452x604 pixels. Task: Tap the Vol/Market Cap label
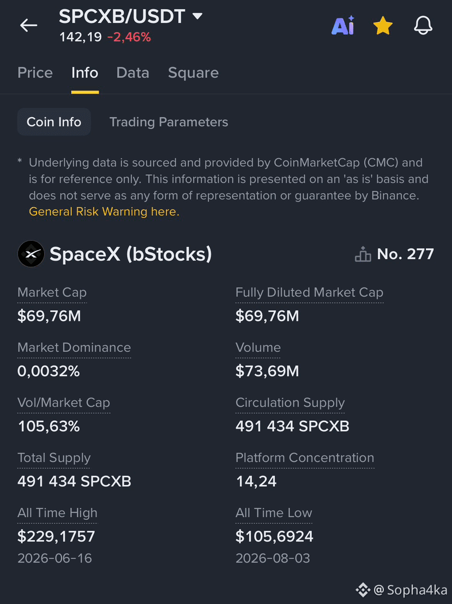(64, 402)
